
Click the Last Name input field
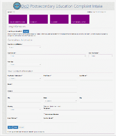96,79
